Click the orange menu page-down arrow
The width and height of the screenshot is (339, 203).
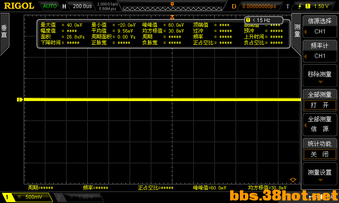tap(293, 180)
